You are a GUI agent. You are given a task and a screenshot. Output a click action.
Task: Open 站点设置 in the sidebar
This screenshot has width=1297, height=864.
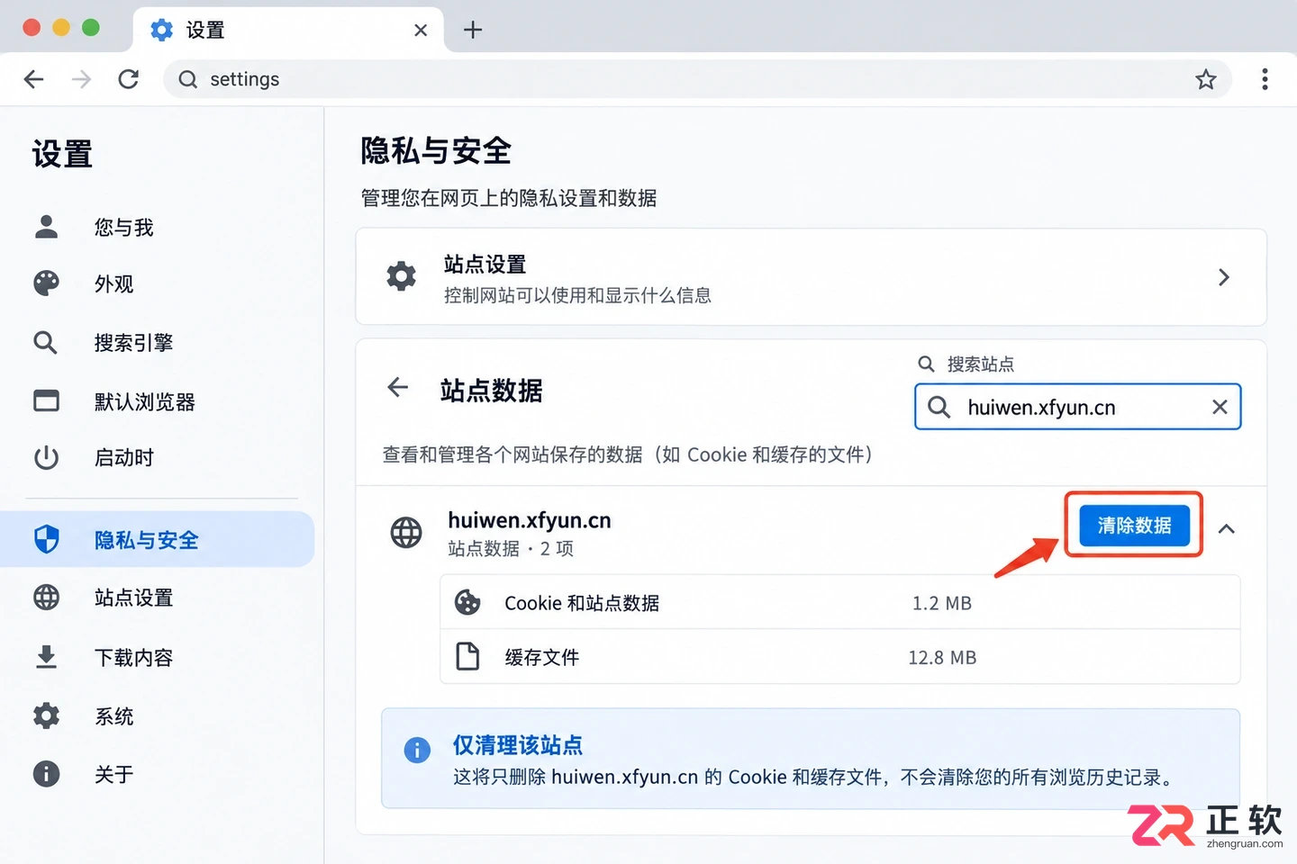point(133,598)
